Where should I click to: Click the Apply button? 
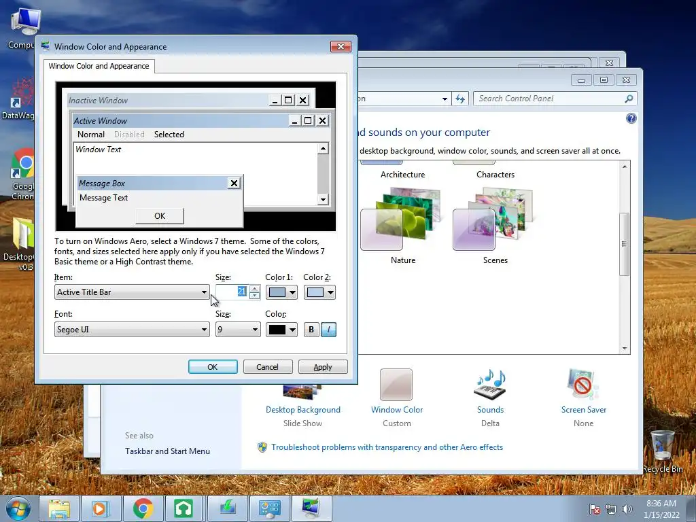[323, 367]
